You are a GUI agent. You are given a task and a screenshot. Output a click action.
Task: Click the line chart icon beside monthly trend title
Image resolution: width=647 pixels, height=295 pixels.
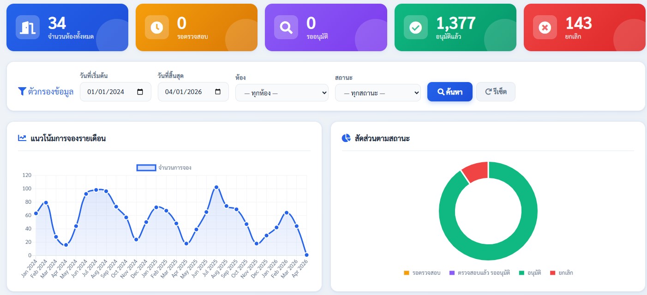(x=22, y=138)
